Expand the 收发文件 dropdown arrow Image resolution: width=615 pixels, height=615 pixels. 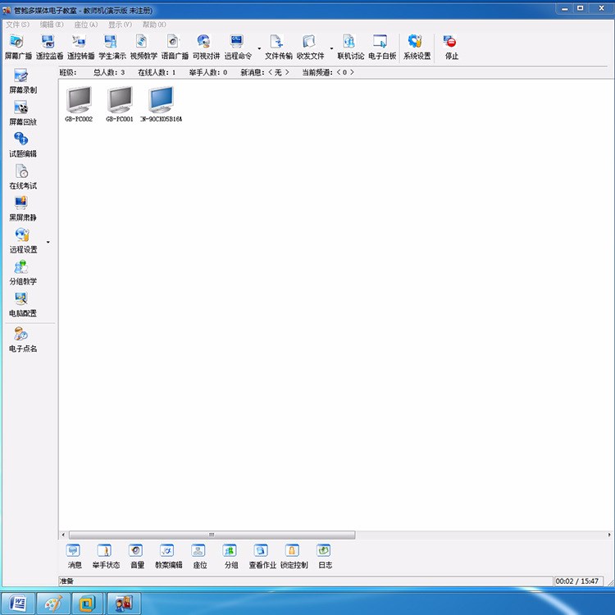coord(331,48)
